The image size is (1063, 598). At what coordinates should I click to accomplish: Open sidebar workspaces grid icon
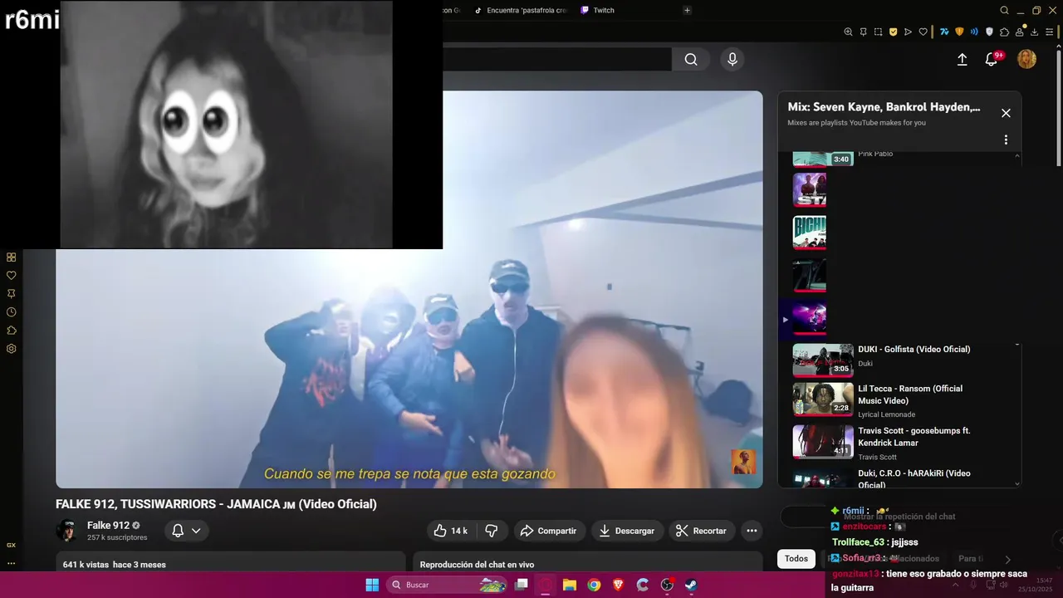click(x=12, y=257)
